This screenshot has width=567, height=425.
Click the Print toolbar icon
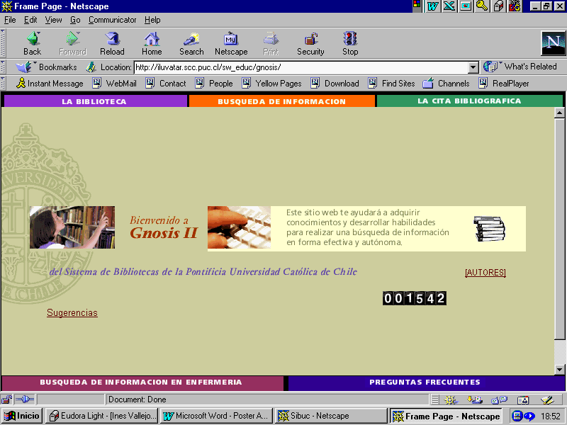click(x=271, y=40)
